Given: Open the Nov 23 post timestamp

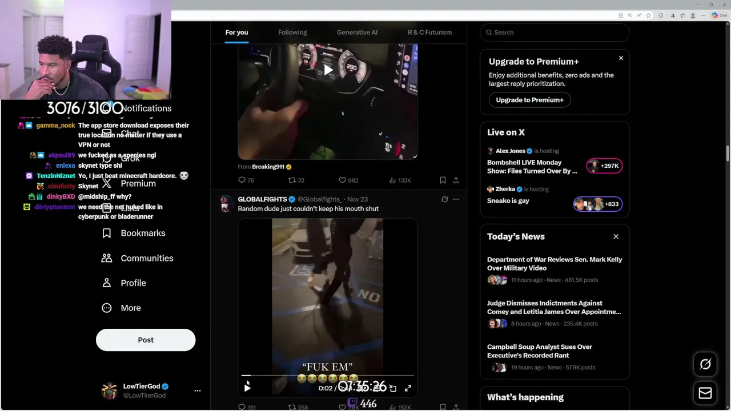Looking at the screenshot, I should [358, 199].
